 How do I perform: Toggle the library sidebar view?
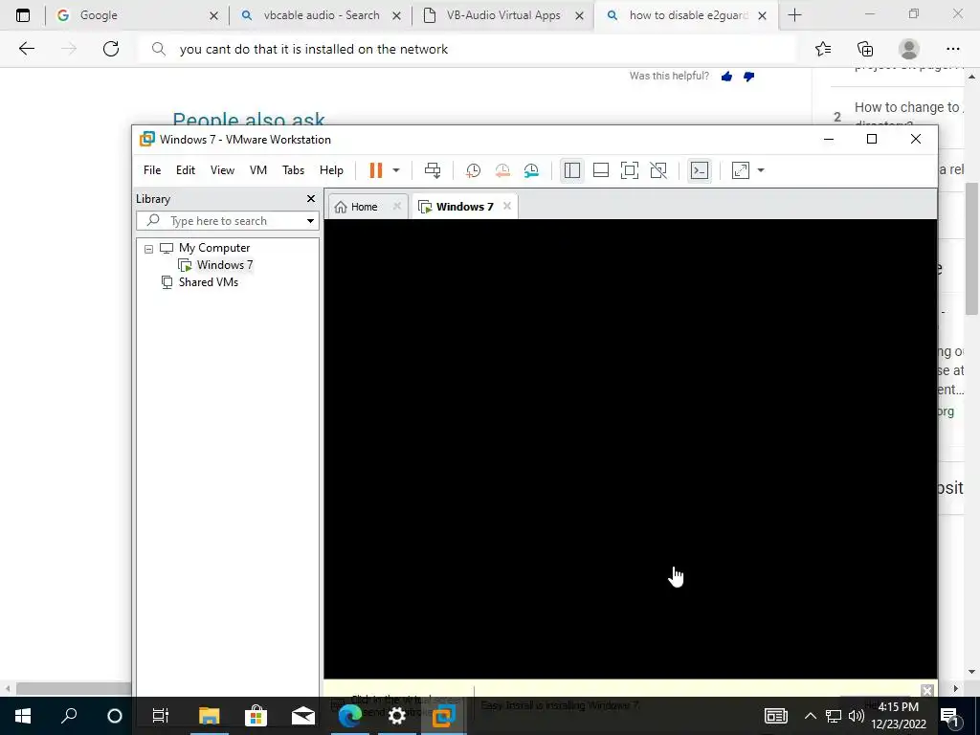pyautogui.click(x=572, y=170)
